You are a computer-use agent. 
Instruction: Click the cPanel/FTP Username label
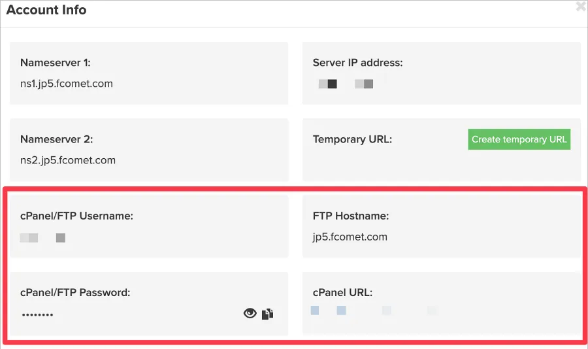[x=77, y=216]
